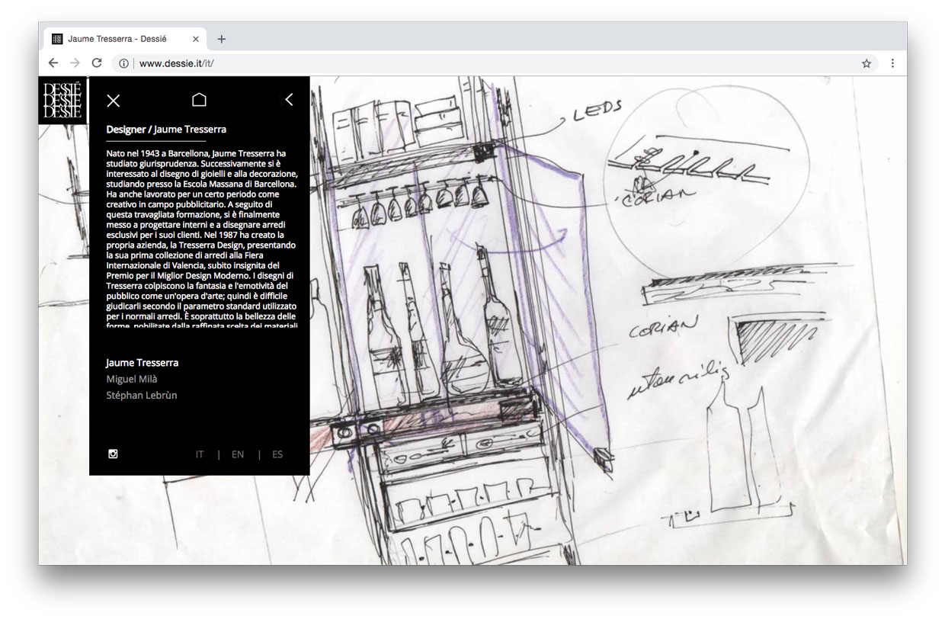Close the designer panel with the X icon
945x619 pixels.
(x=114, y=101)
